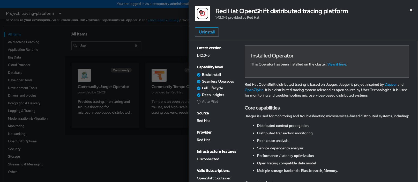
Task: Click the Full Lifecycle check icon
Action: (199, 88)
